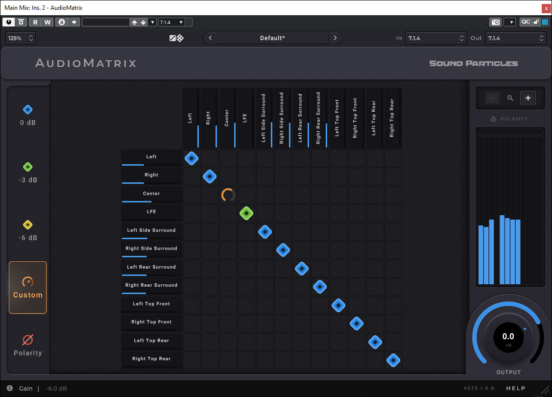Image resolution: width=552 pixels, height=397 pixels.
Task: Choose the Custom gain tool
Action: (x=28, y=287)
